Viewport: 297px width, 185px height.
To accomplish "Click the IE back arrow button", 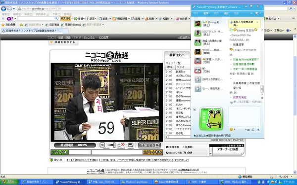I will 3,8.
